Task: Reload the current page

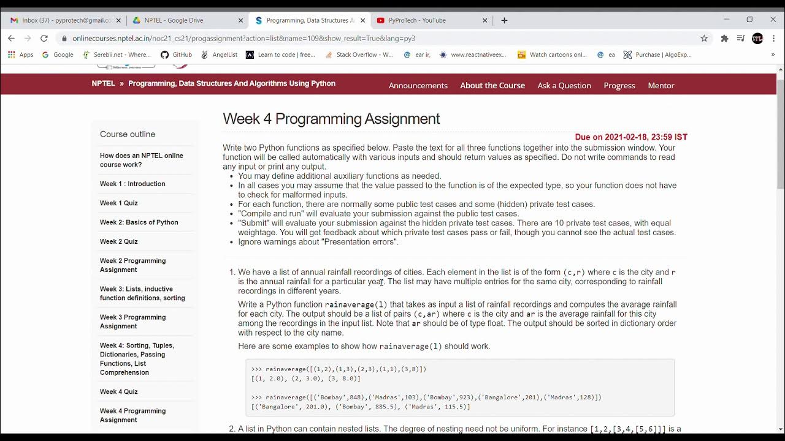Action: tap(44, 38)
